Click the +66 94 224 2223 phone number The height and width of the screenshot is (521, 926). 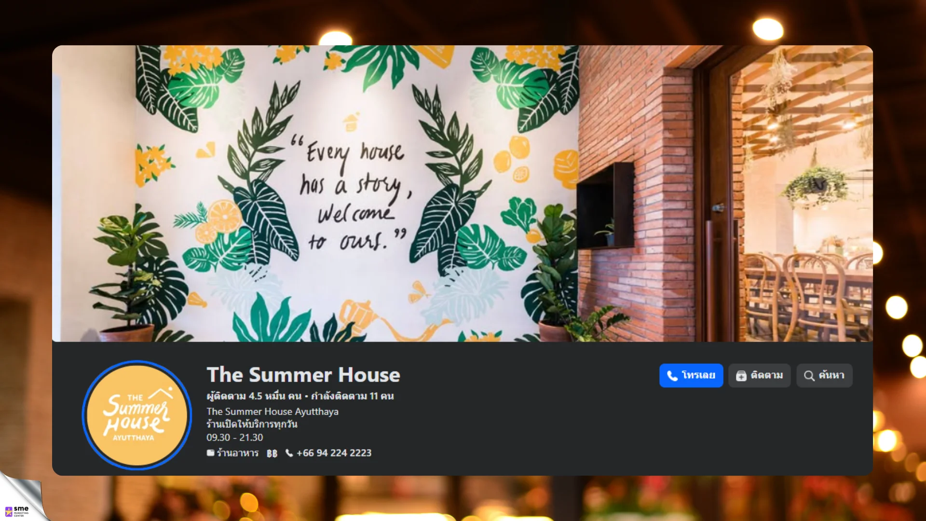[334, 453]
